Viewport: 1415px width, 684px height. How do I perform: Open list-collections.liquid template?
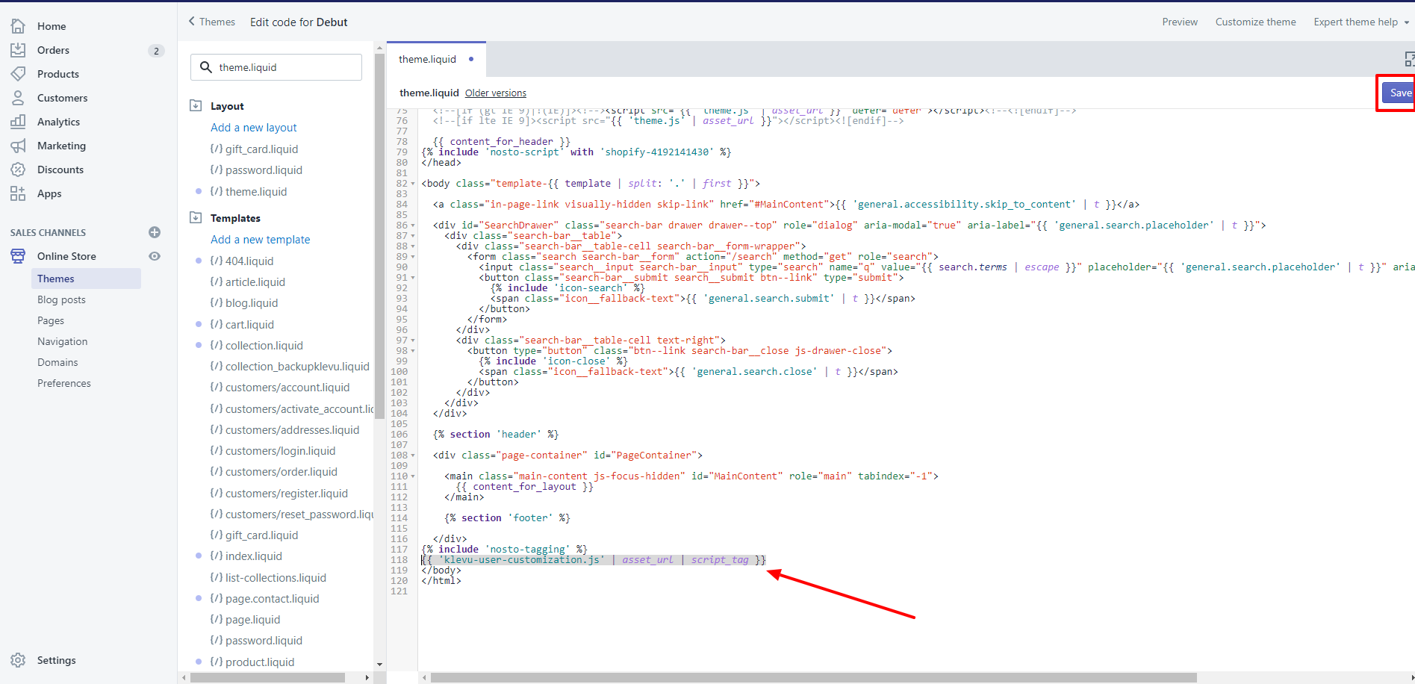tap(276, 578)
